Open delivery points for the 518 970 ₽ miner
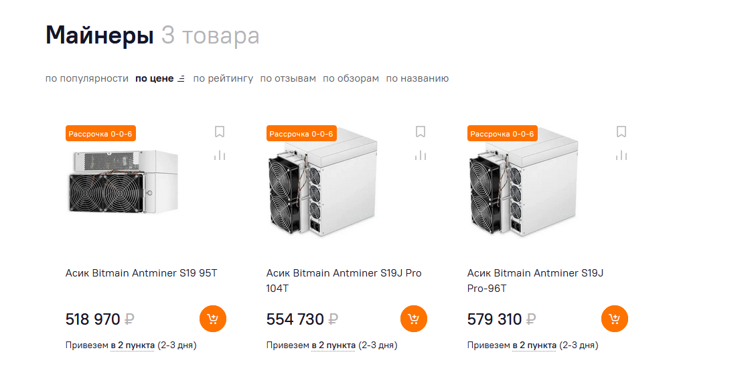The width and height of the screenshot is (750, 391). (x=133, y=345)
